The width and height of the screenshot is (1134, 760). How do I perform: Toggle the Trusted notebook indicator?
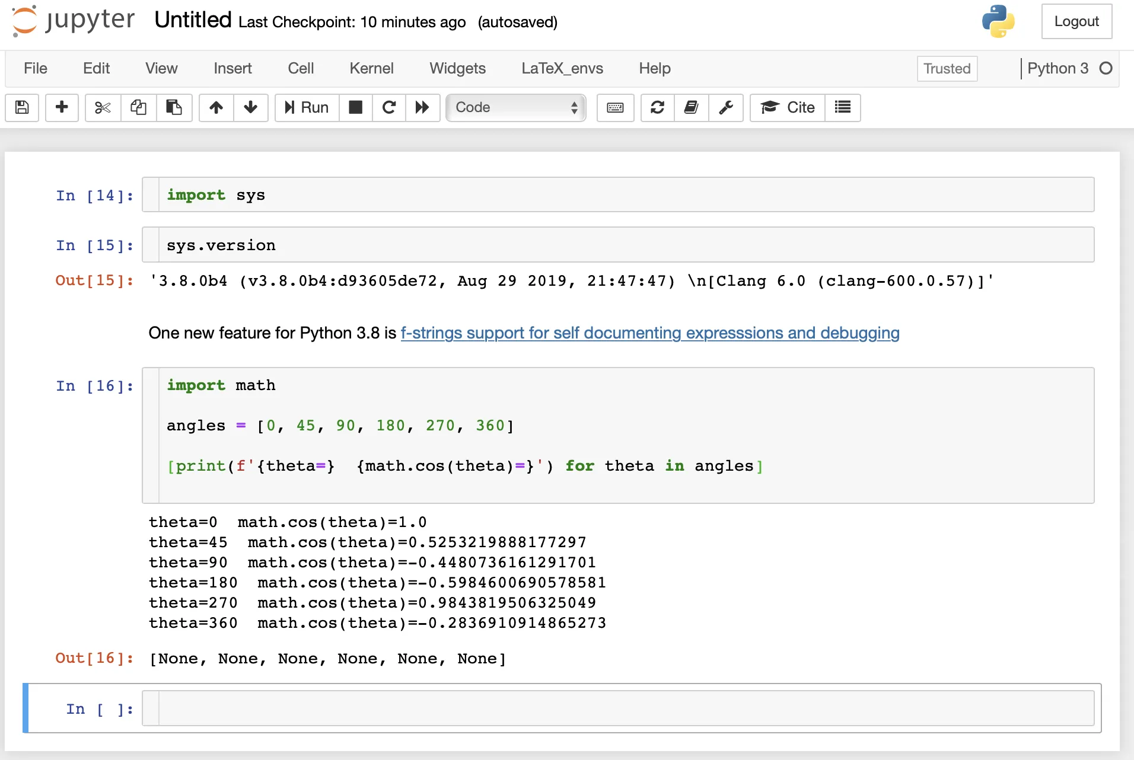947,69
